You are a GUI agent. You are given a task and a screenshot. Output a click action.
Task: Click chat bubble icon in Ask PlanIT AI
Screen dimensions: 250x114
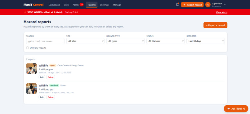[229, 109]
